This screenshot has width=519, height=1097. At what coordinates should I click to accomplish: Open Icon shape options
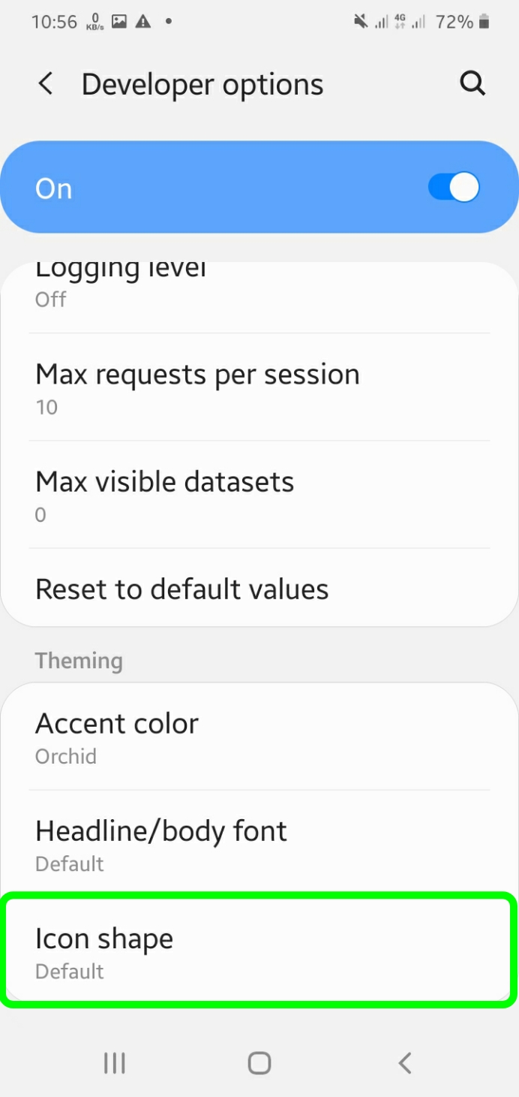point(259,951)
